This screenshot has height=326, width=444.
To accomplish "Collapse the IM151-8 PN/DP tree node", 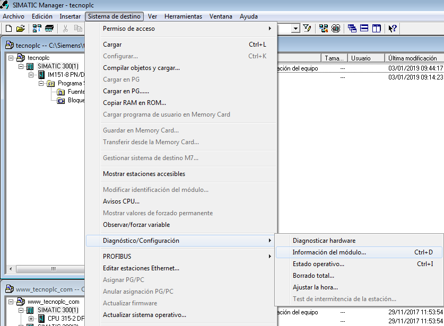I will 31,75.
